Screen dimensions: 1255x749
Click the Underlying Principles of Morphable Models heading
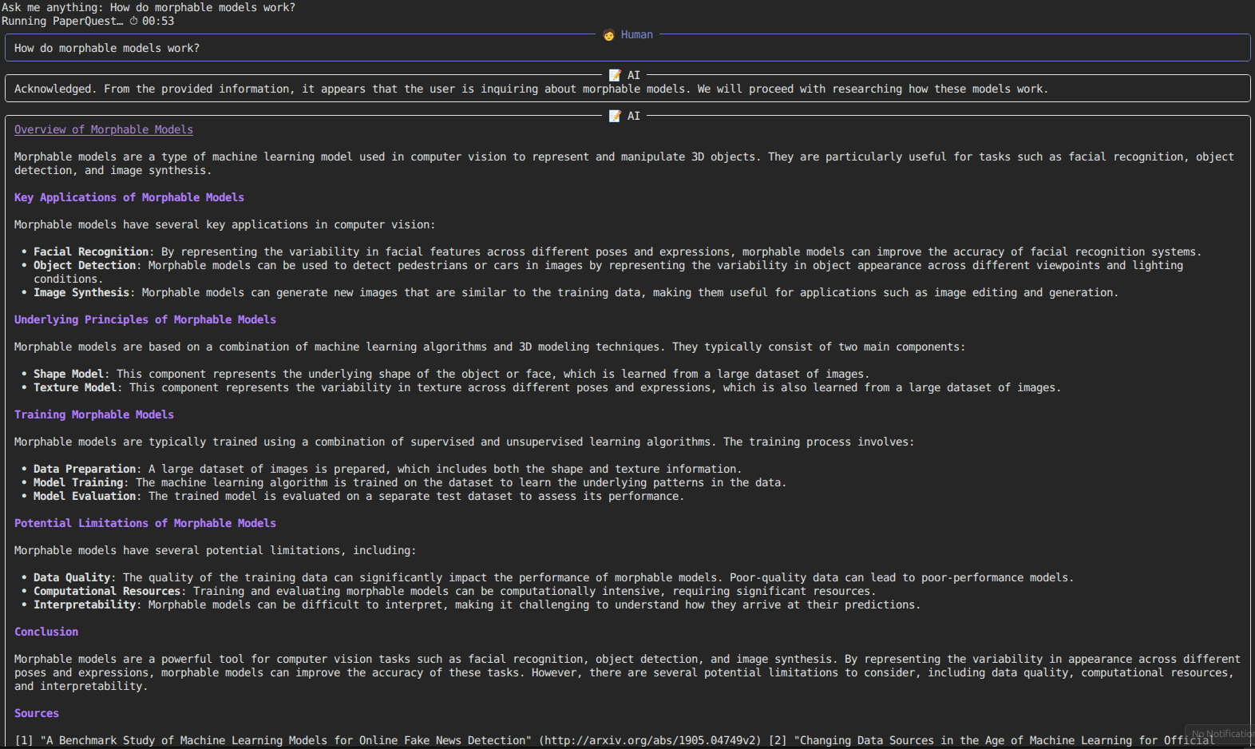point(145,319)
